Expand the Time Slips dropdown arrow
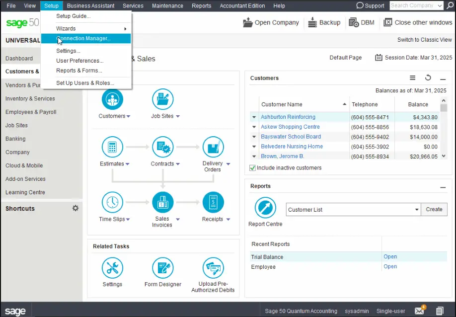This screenshot has width=456, height=317. pos(128,219)
